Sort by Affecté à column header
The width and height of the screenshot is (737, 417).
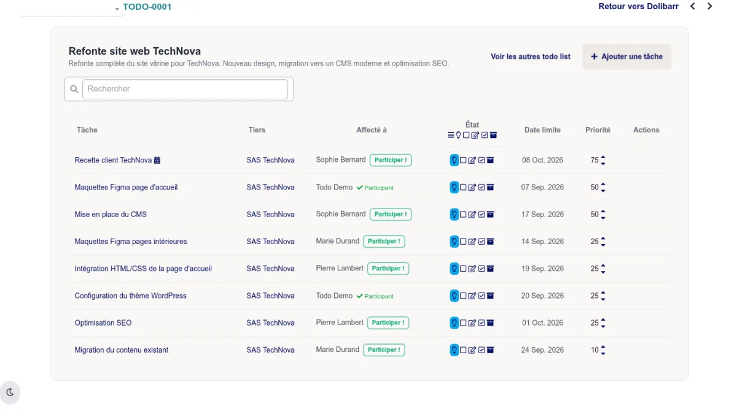pyautogui.click(x=372, y=130)
